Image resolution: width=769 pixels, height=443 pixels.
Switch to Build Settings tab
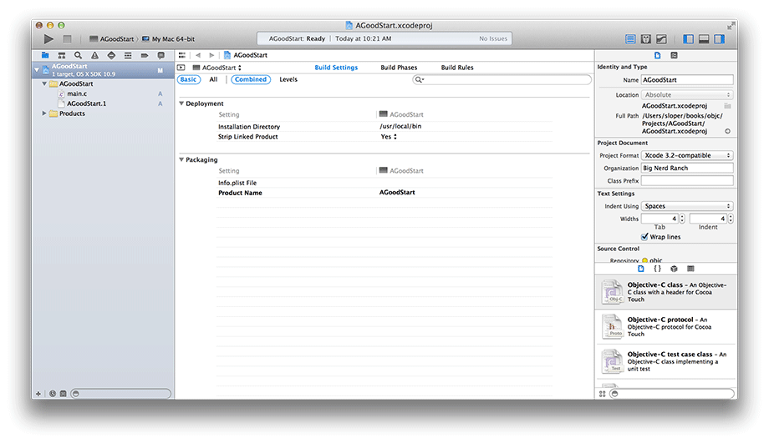pyautogui.click(x=336, y=68)
